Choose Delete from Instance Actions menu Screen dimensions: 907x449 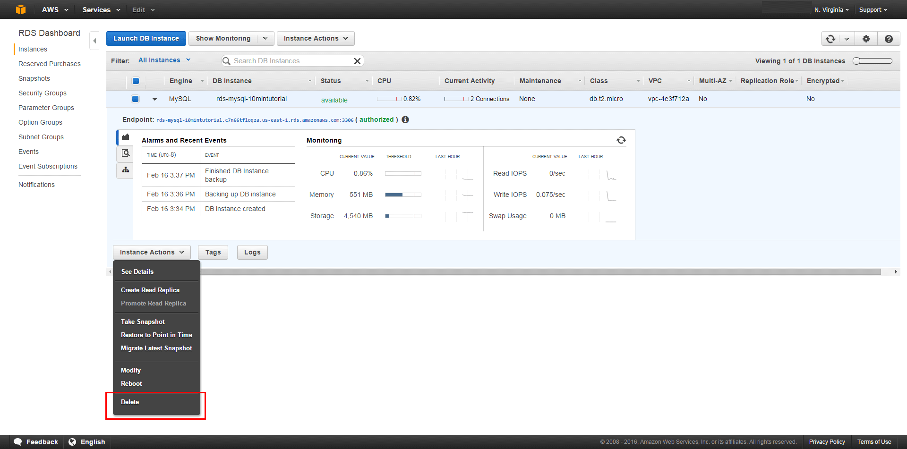tap(130, 402)
